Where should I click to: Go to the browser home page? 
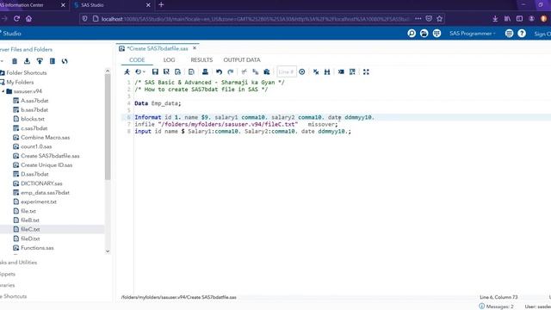click(28, 19)
